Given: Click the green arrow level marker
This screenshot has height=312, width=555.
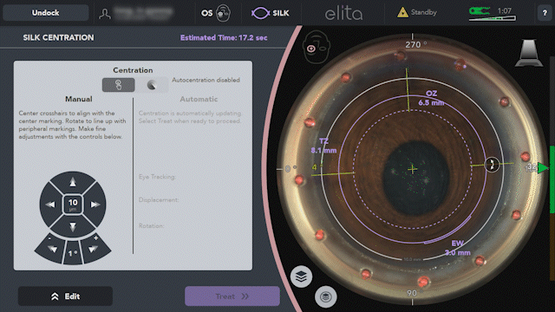Looking at the screenshot, I should (543, 167).
